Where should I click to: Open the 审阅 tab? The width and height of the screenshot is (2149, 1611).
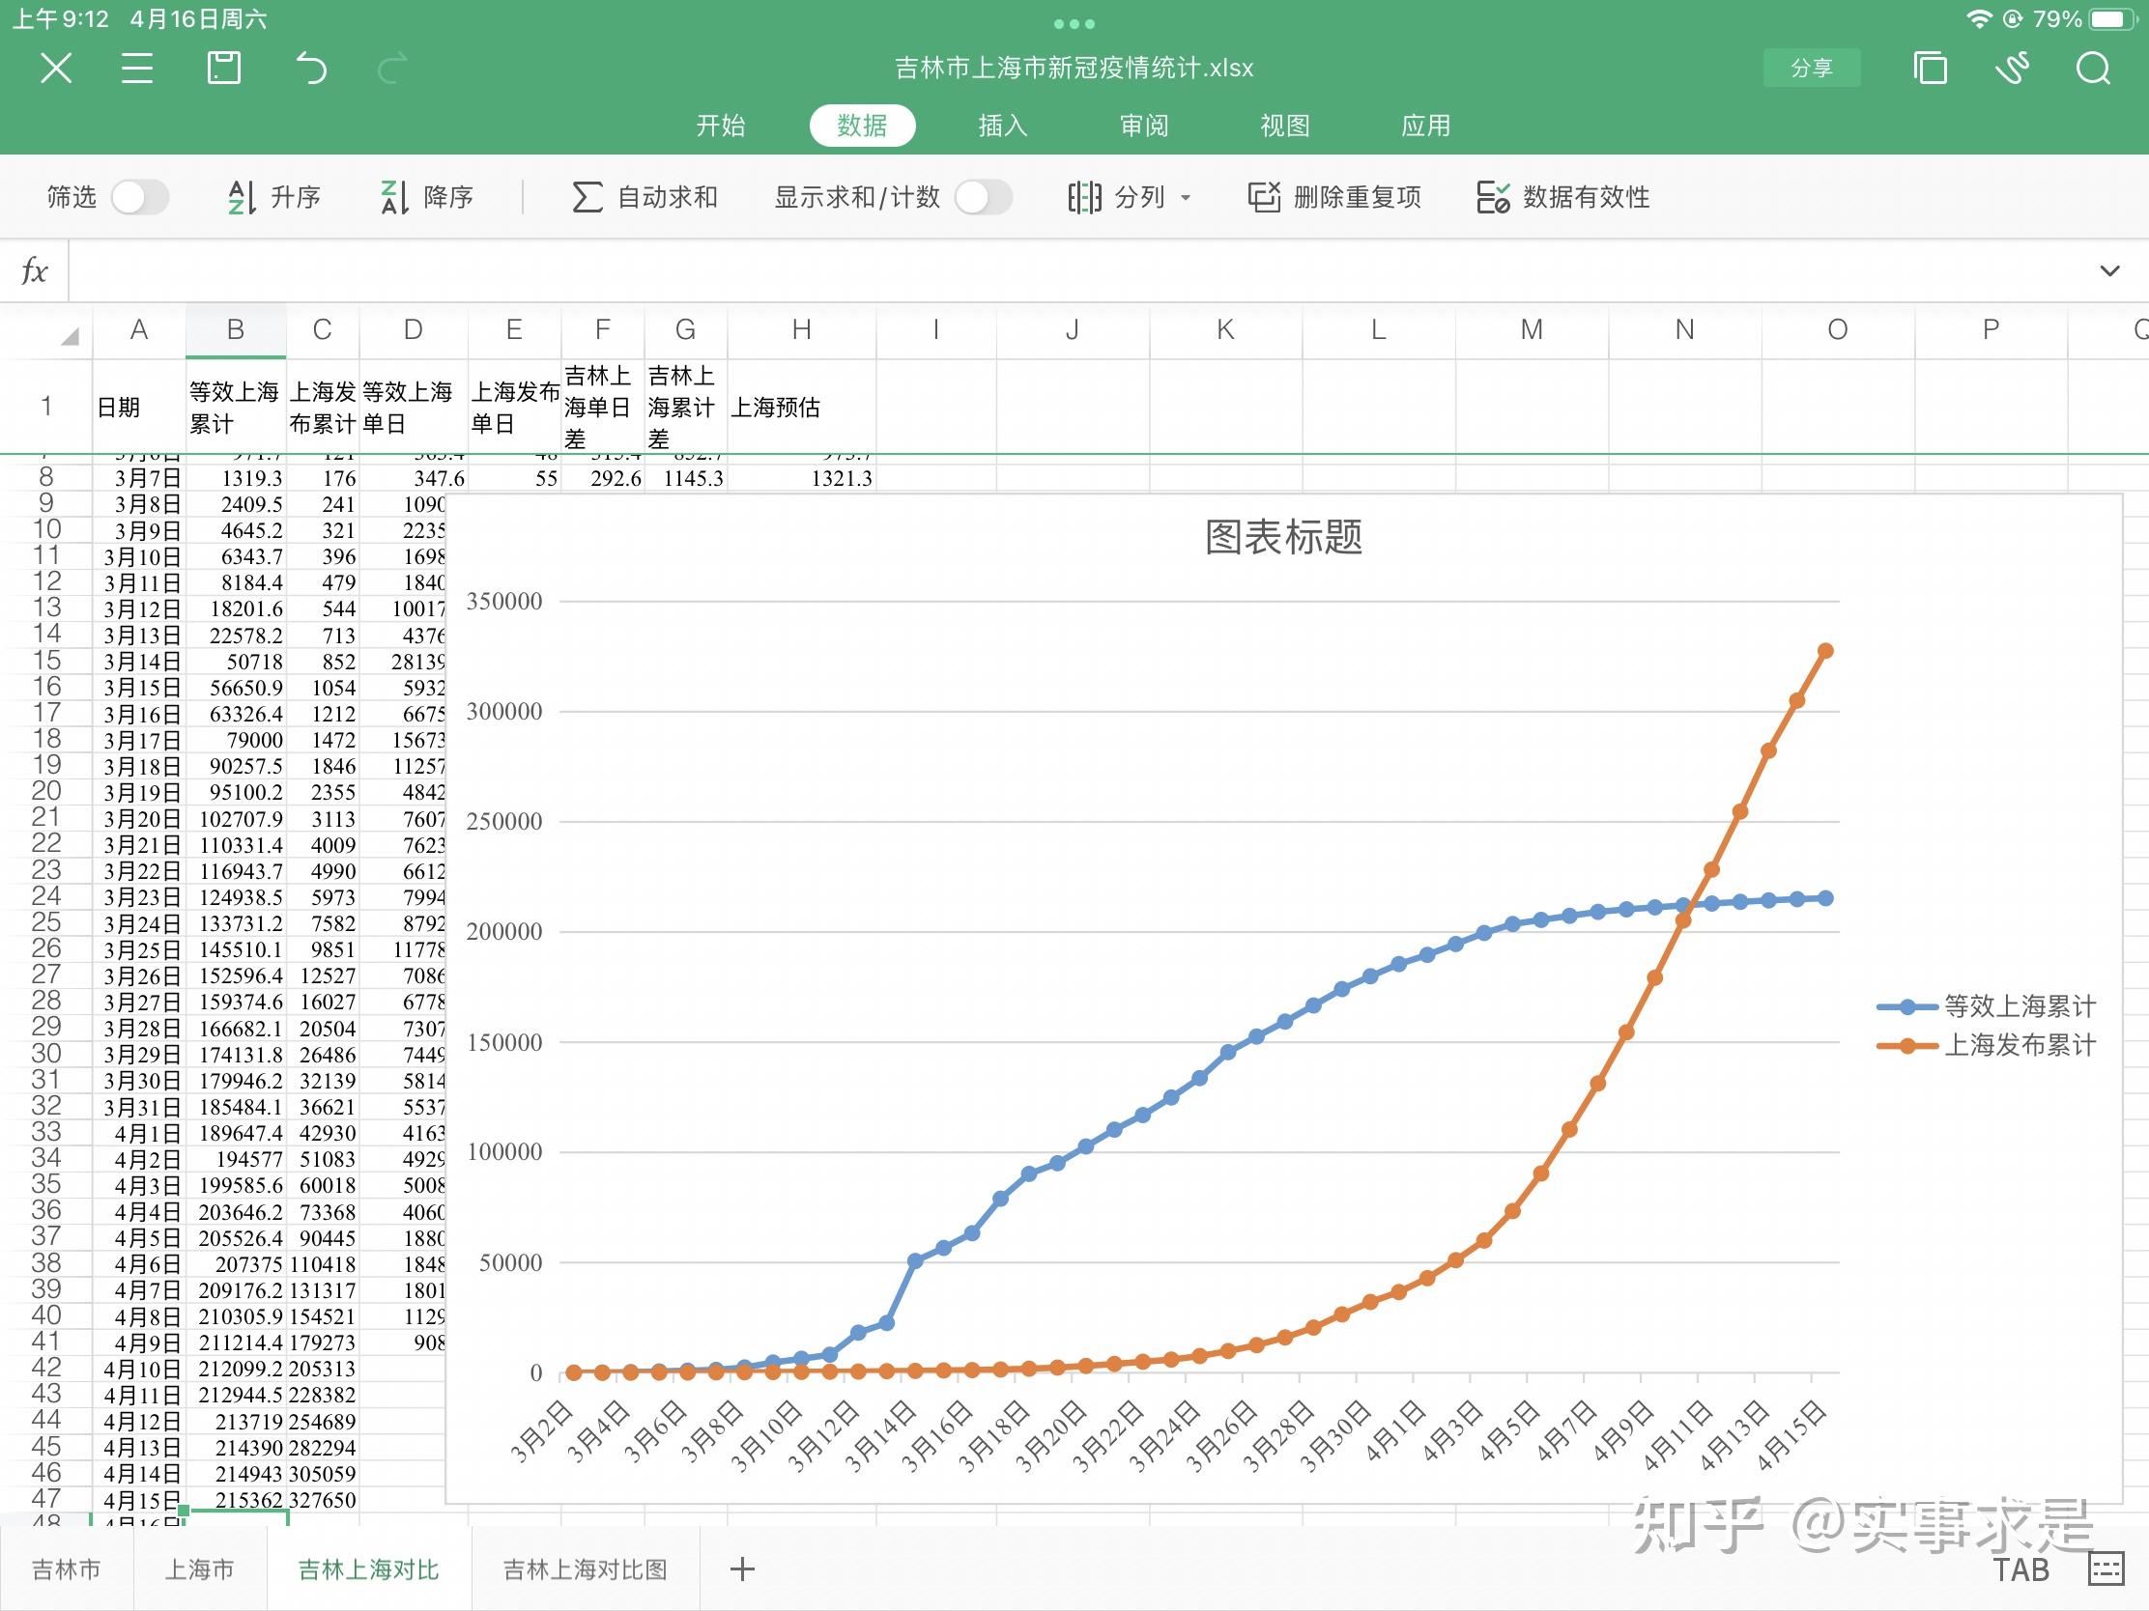click(x=1143, y=126)
